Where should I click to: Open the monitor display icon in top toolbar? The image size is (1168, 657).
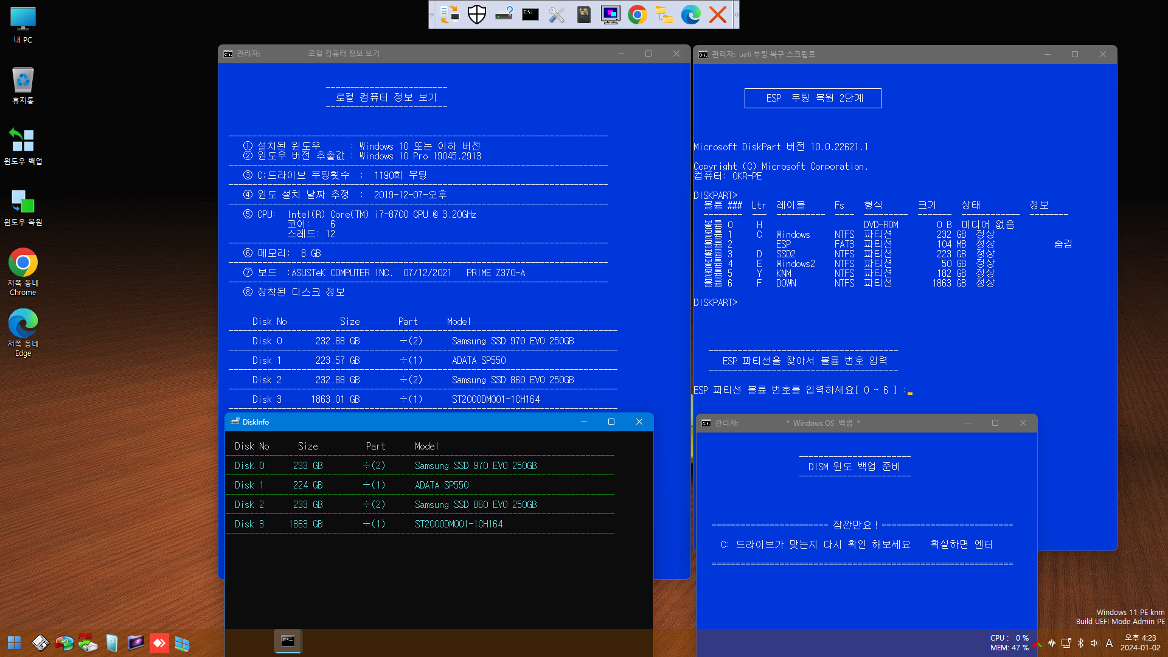tap(610, 15)
